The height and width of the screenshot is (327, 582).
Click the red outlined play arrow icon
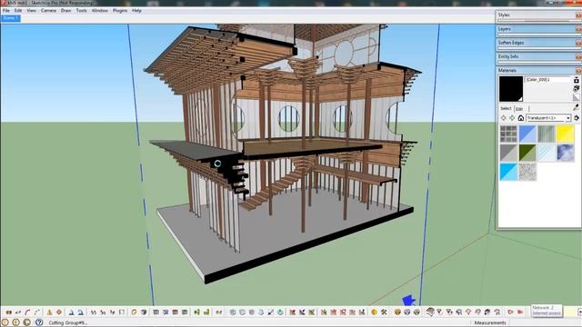510,312
